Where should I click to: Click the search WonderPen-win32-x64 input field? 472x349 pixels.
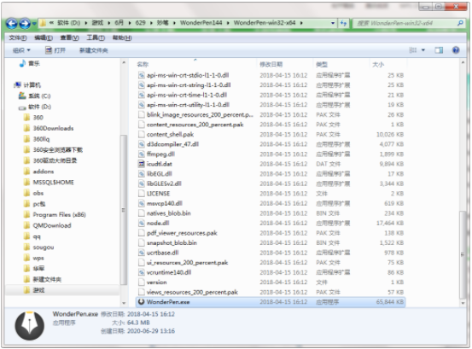point(406,23)
